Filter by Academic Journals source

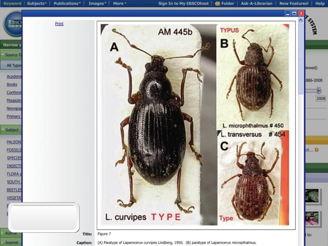pyautogui.click(x=14, y=76)
